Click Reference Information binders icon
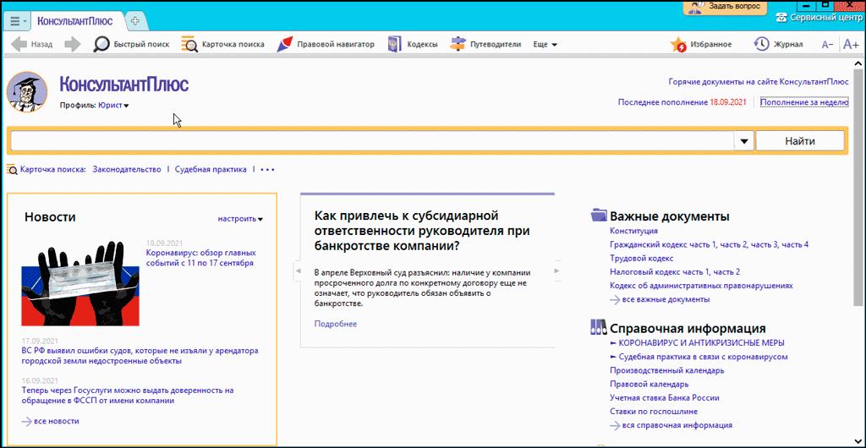 point(599,327)
